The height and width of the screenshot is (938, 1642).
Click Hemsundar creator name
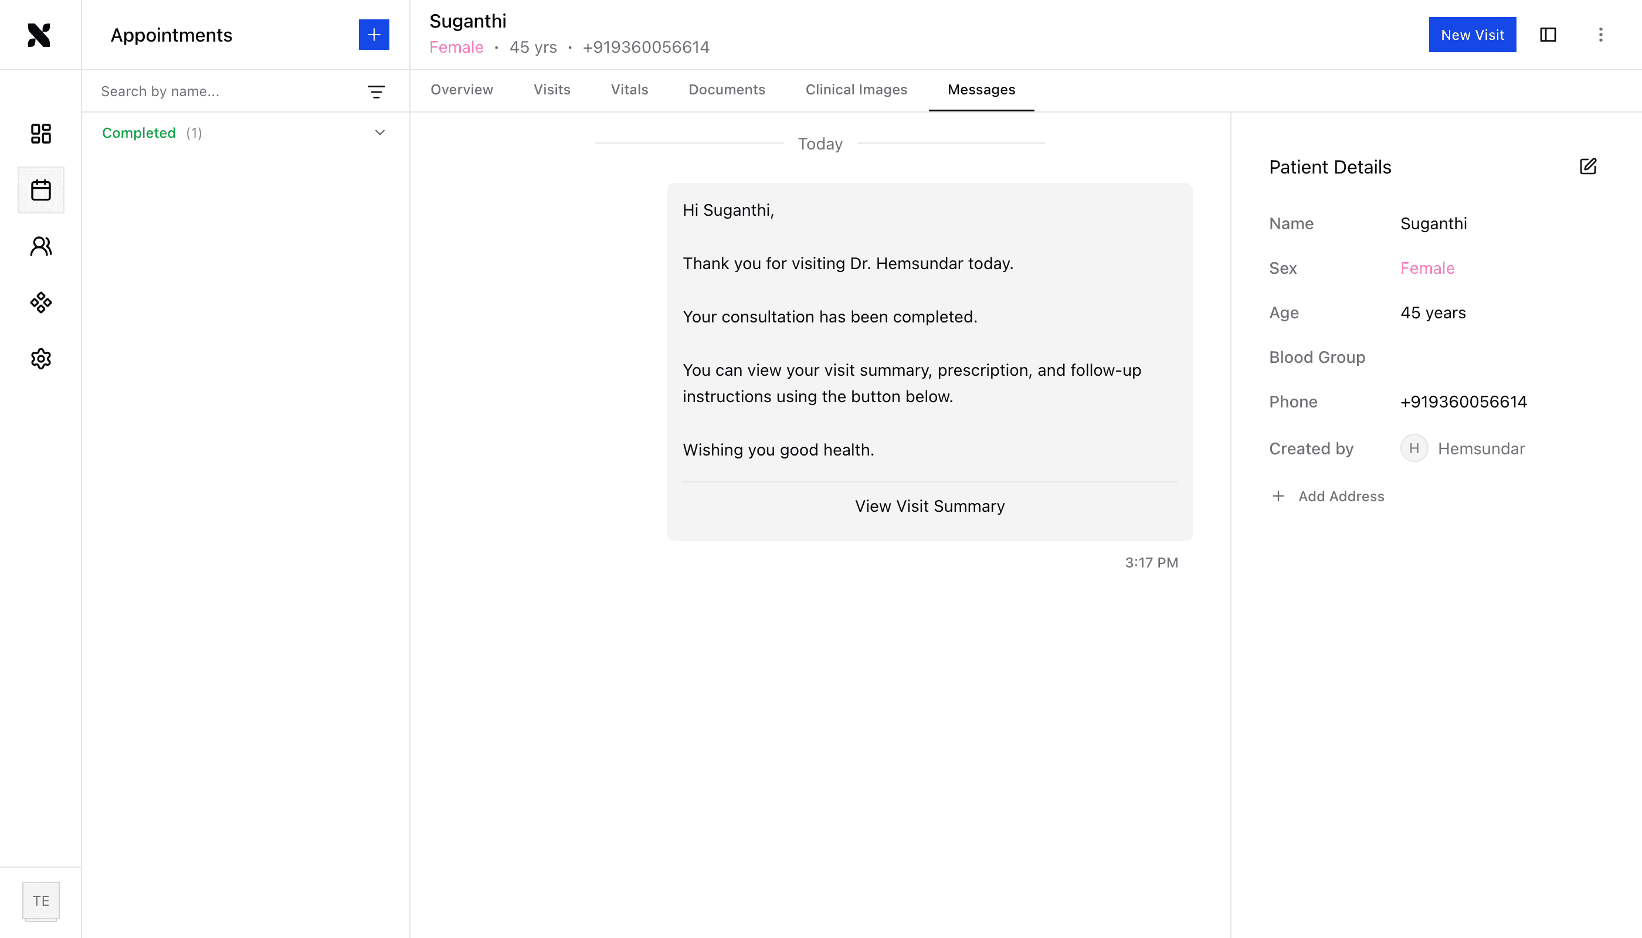(x=1481, y=448)
